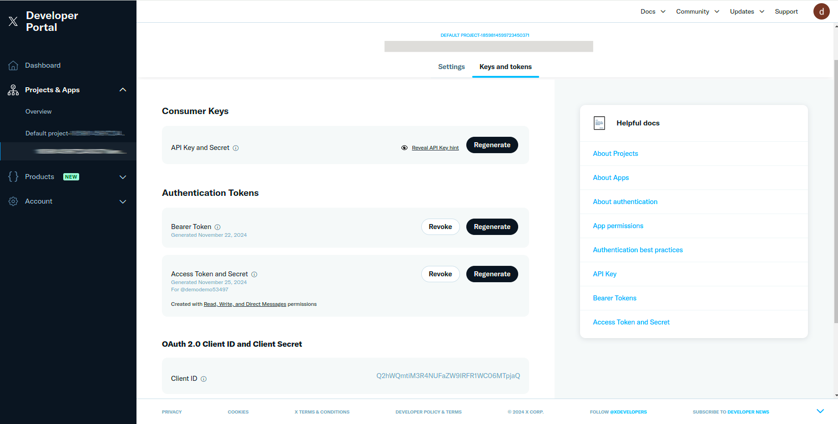
Task: Regenerate the Access Token and Secret
Action: [492, 274]
